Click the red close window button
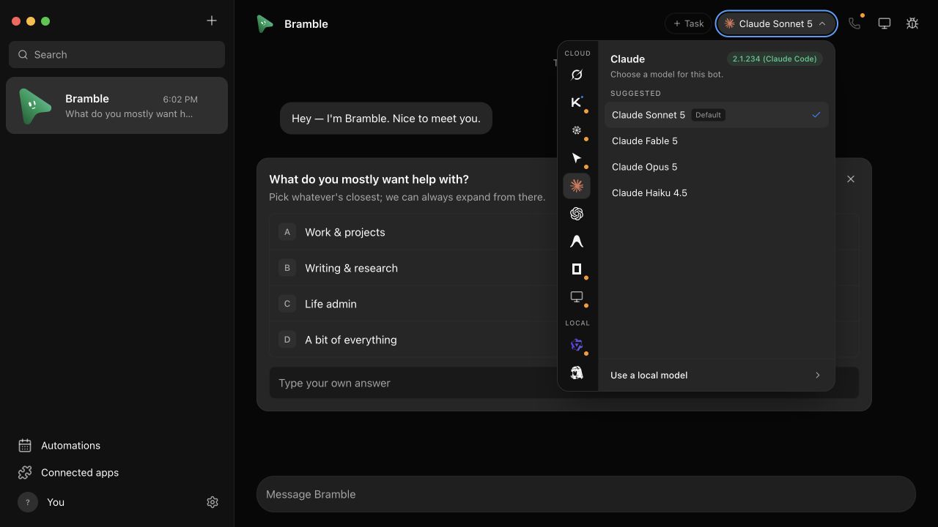The image size is (938, 527). click(x=16, y=21)
